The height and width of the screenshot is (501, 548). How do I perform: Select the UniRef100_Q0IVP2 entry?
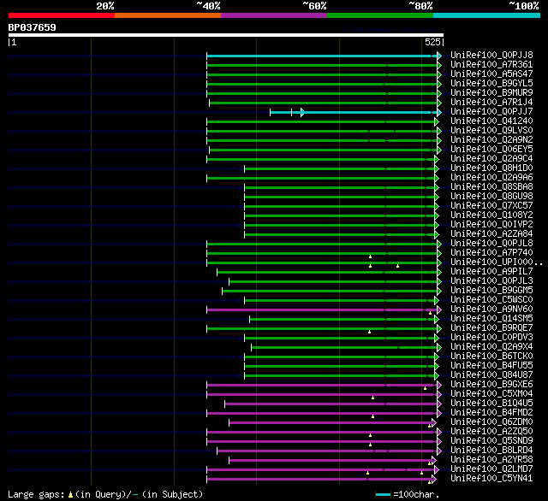point(491,225)
